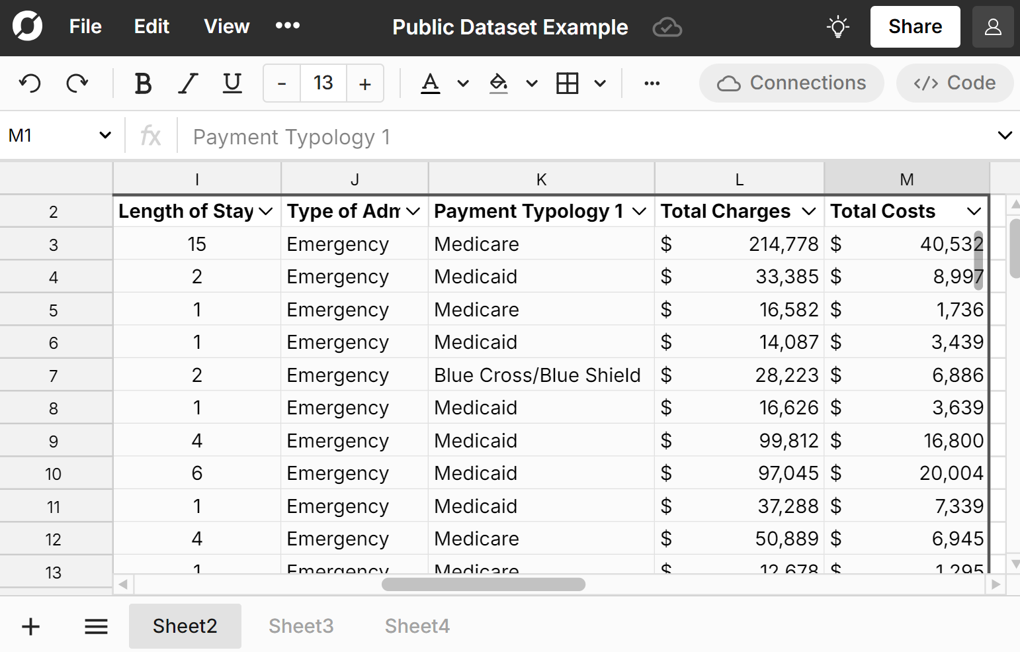1020x652 pixels.
Task: Open the File menu
Action: (85, 26)
